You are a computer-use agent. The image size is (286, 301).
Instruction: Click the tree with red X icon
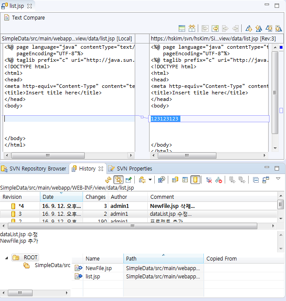pyautogui.click(x=209, y=180)
